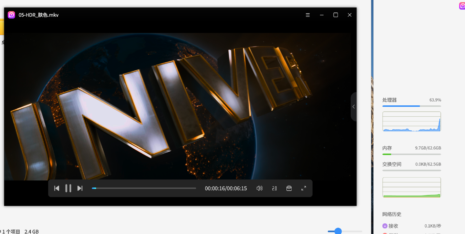
Task: Click the processor usage graph
Action: pyautogui.click(x=411, y=122)
